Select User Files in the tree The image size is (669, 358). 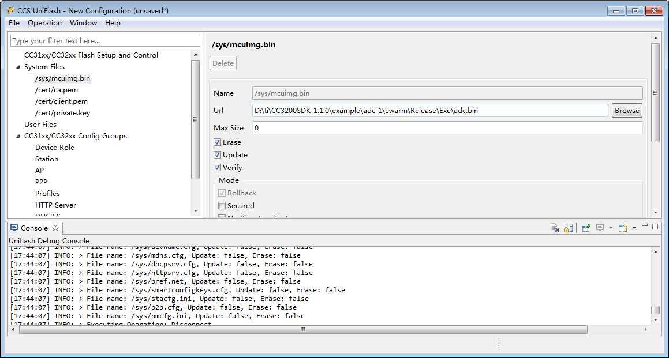(x=40, y=125)
